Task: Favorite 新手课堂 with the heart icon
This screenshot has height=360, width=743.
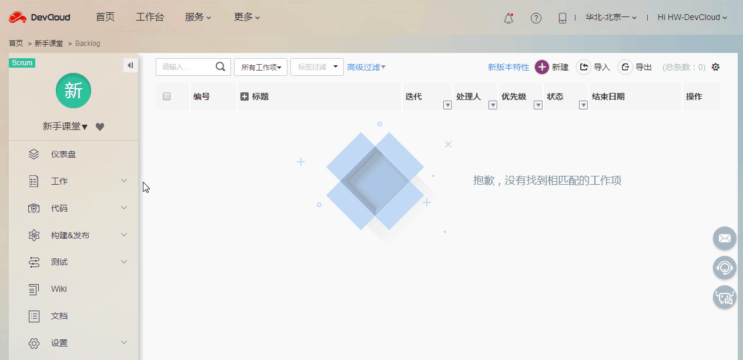Action: (x=99, y=126)
